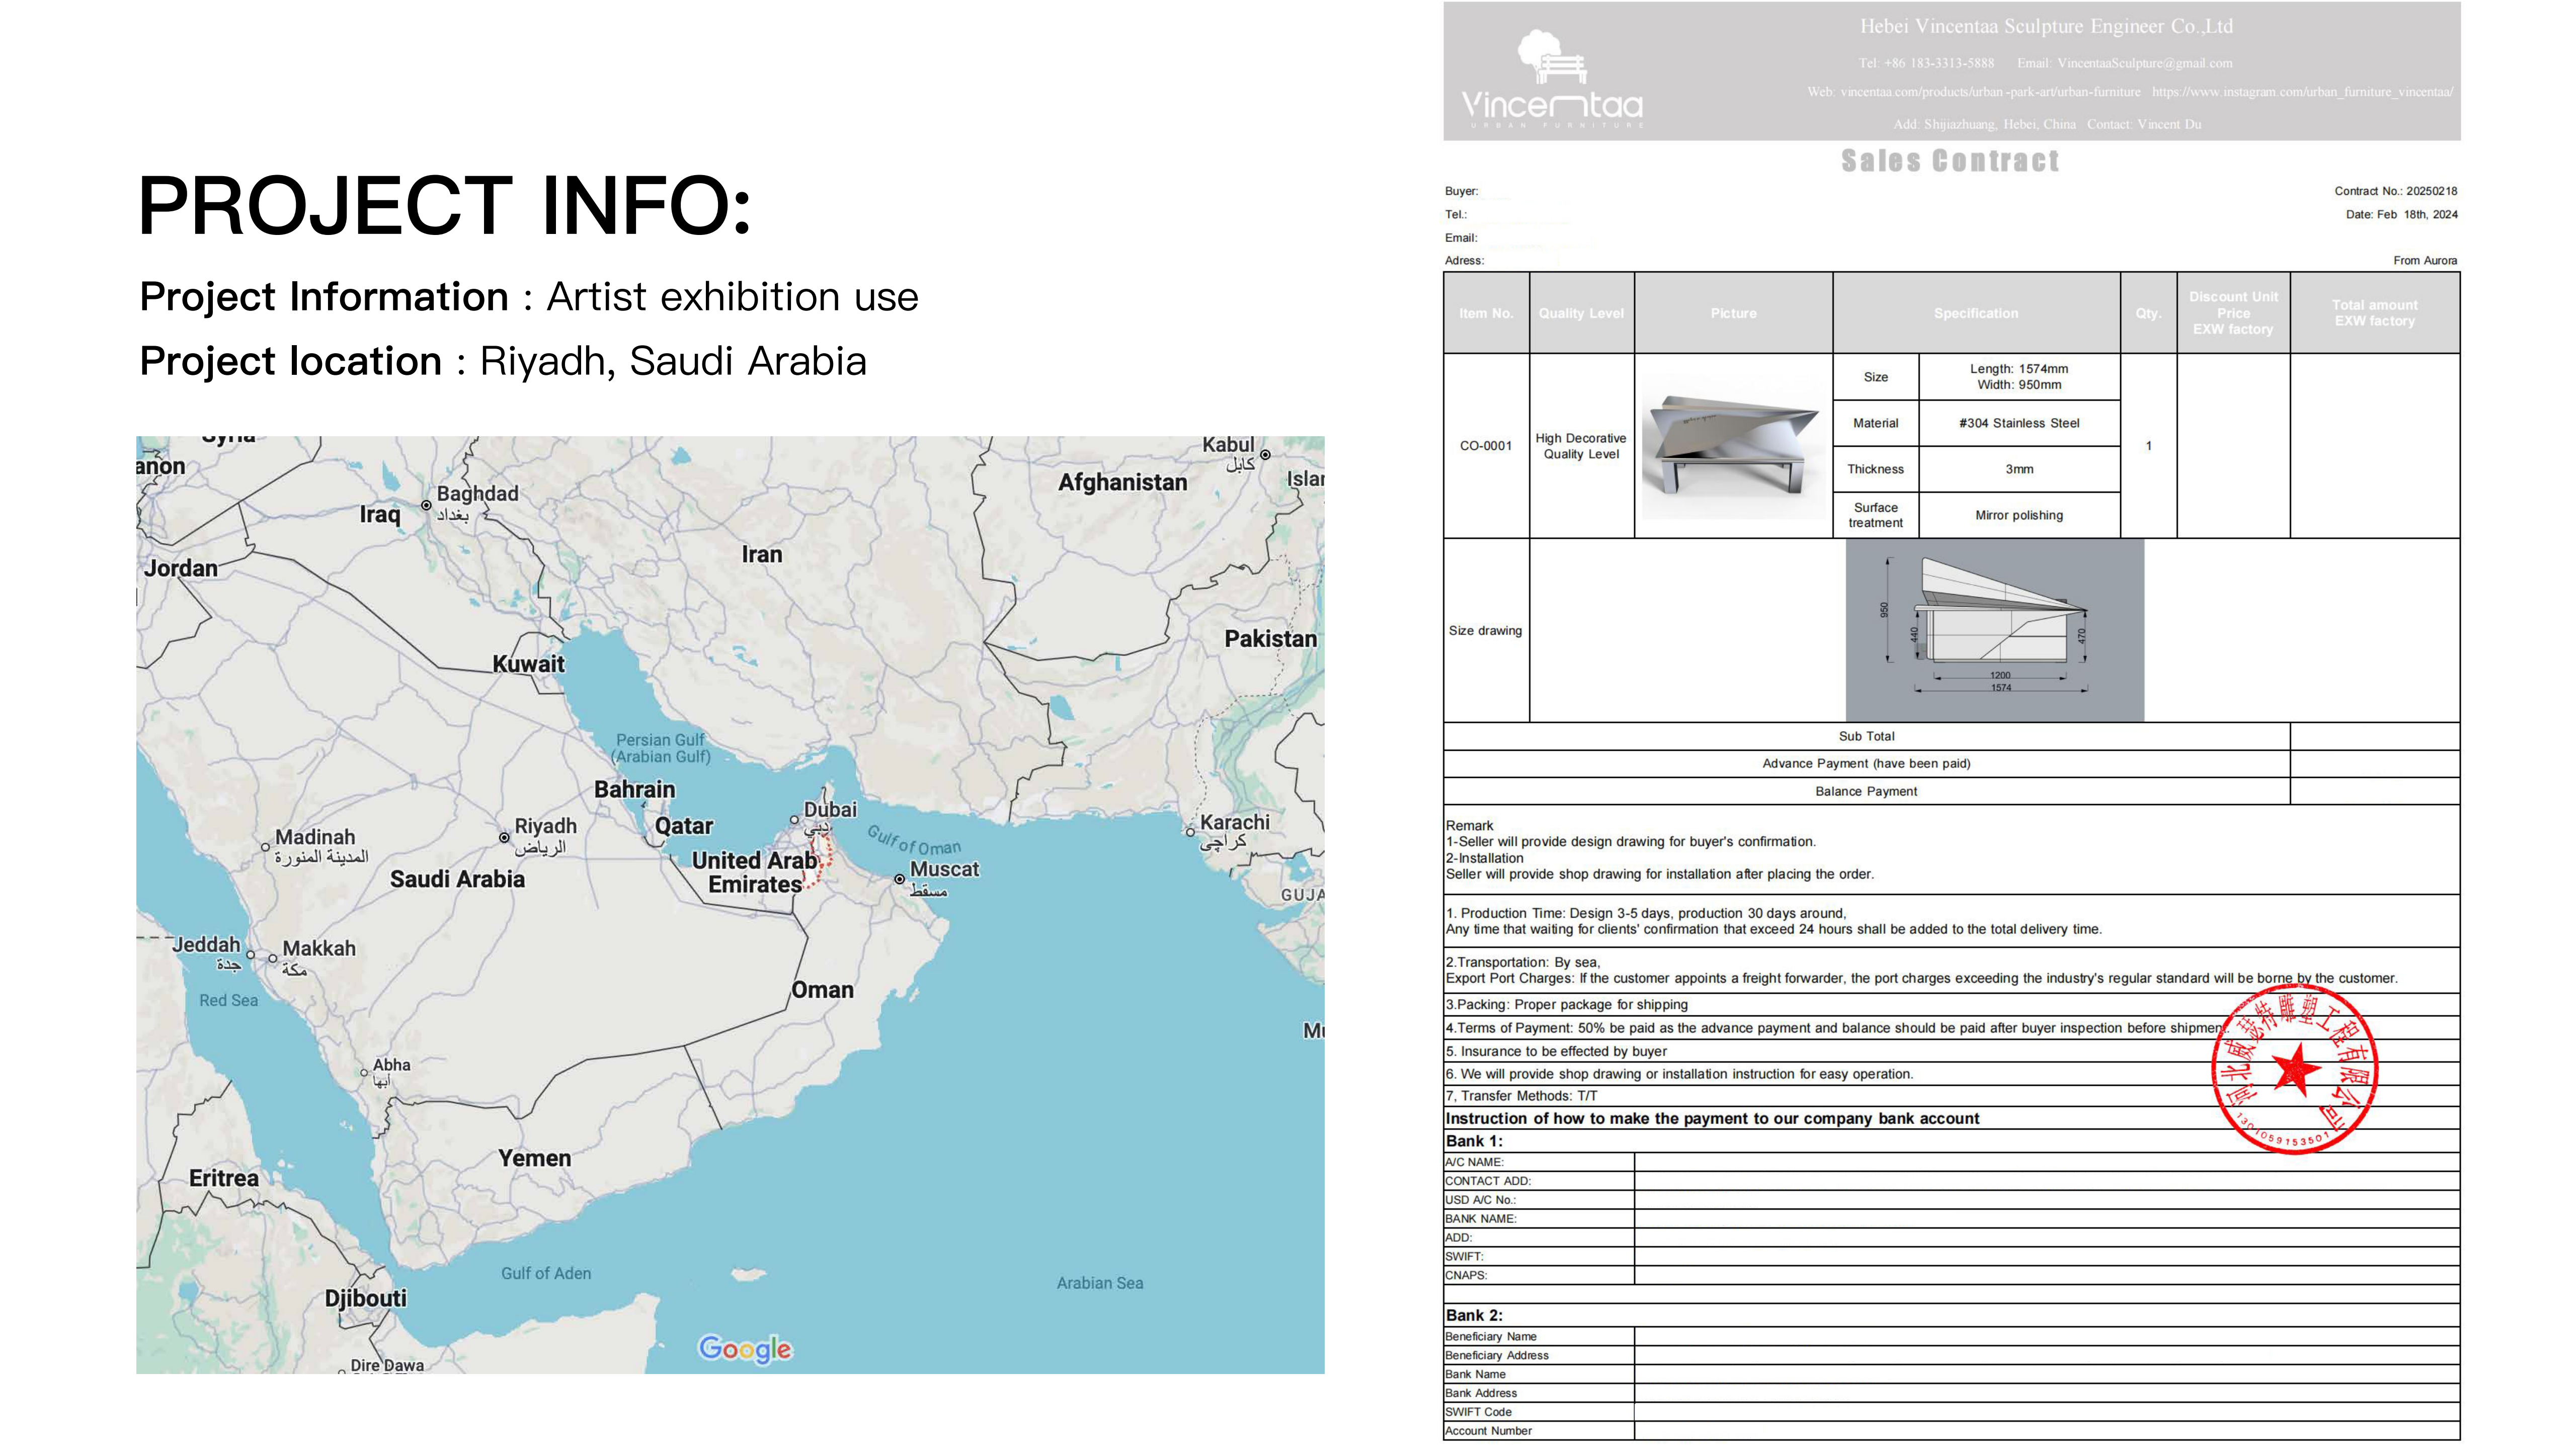Click the Jeddah city marker dot
Screen dimensions: 2576x1449
coord(251,955)
